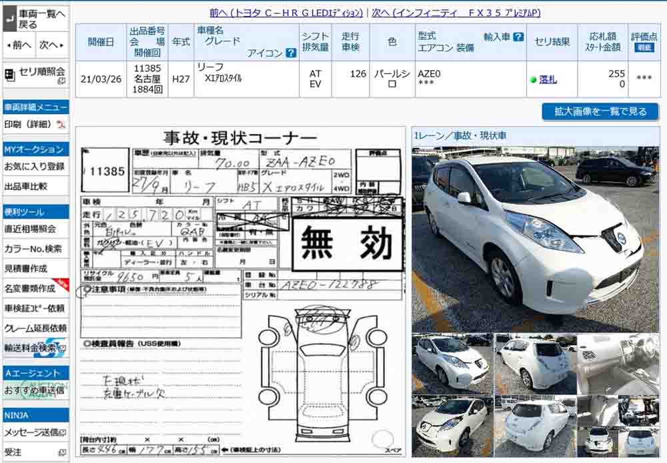Open the small rear-view thumbnail at bottom right
The width and height of the screenshot is (667, 463).
pyautogui.click(x=639, y=441)
